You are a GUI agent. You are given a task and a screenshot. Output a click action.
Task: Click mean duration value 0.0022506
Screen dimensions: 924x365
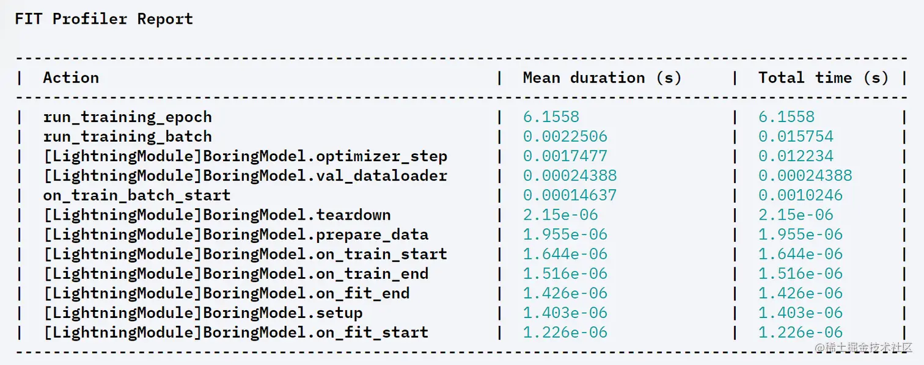click(565, 137)
